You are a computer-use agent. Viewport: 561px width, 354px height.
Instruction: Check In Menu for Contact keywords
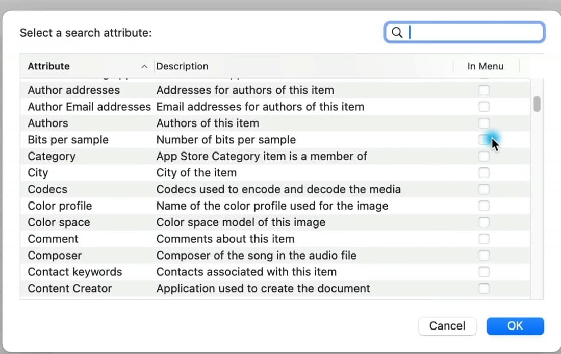(x=483, y=272)
